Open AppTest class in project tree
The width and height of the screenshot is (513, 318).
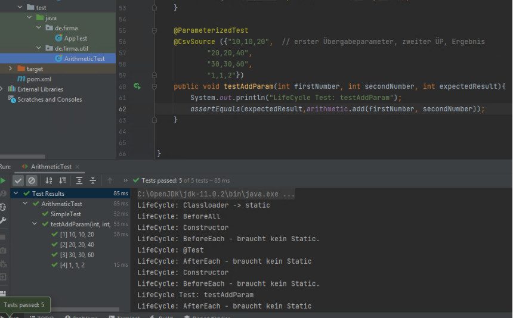75,38
